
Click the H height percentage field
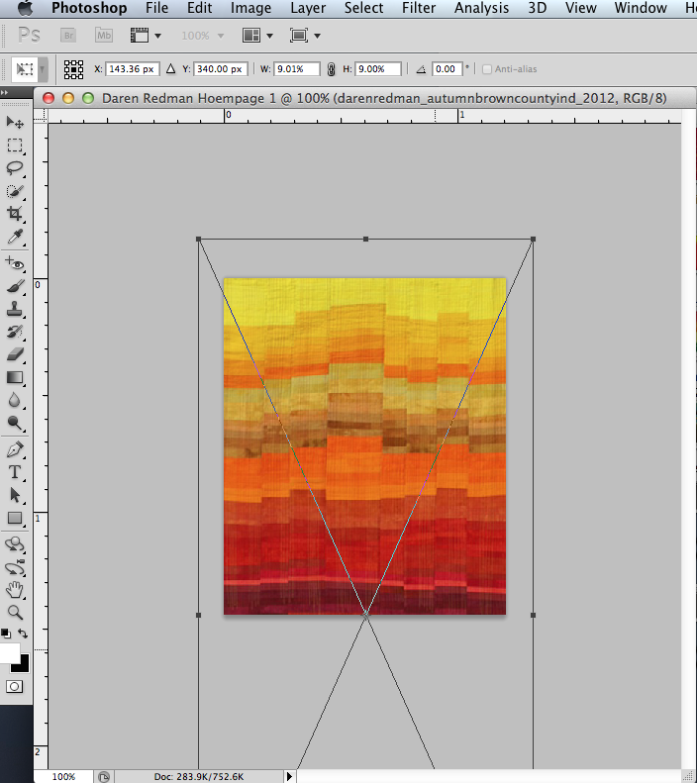coord(378,69)
